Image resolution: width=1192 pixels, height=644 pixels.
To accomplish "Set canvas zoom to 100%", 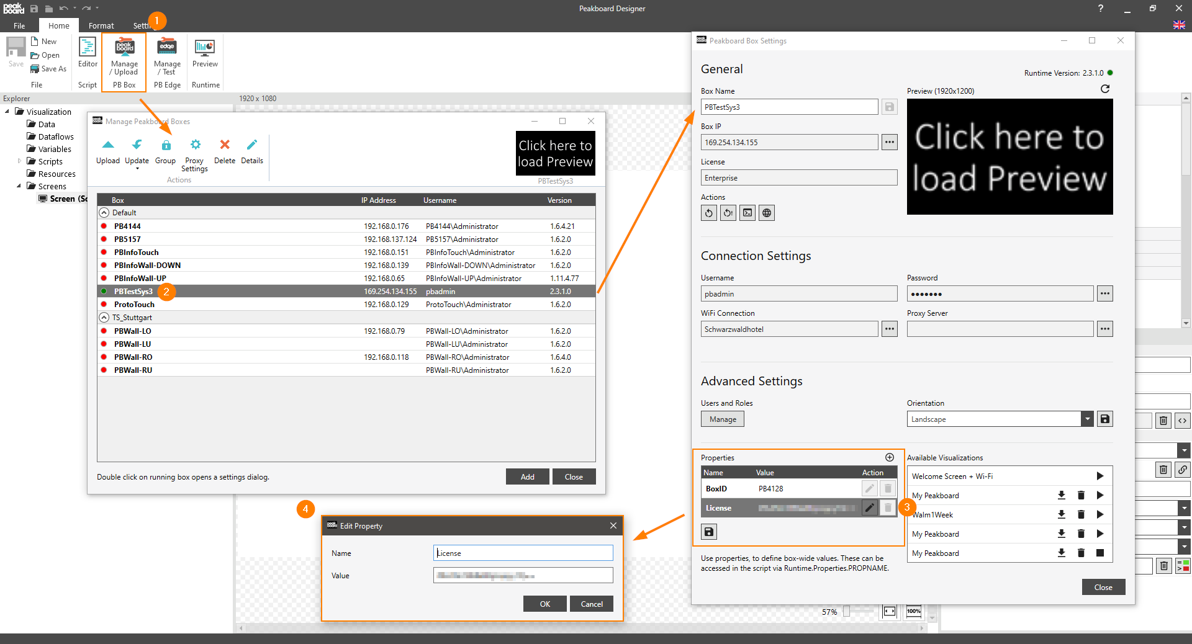I will point(914,612).
